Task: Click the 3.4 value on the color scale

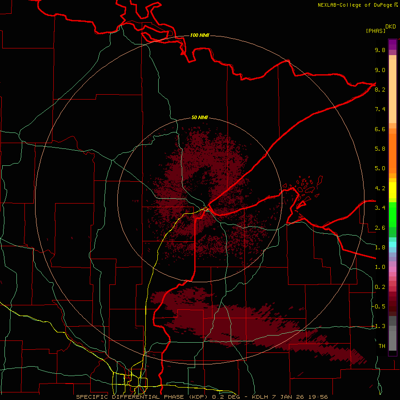Action: point(380,208)
